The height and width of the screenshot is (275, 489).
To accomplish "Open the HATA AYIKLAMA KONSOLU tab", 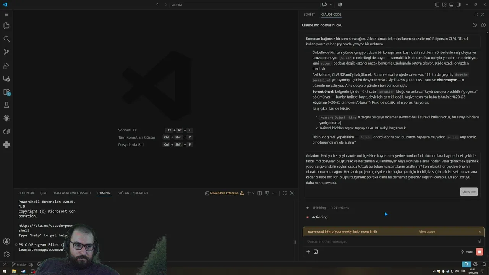I will pos(72,193).
